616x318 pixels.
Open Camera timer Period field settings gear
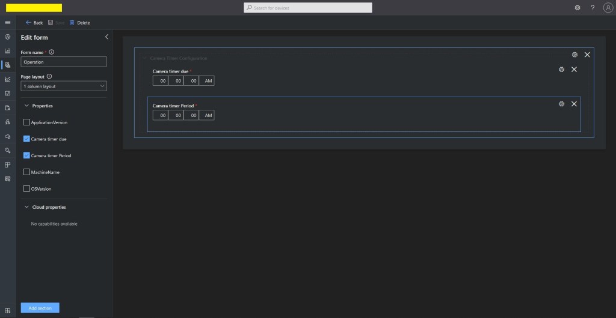(561, 104)
